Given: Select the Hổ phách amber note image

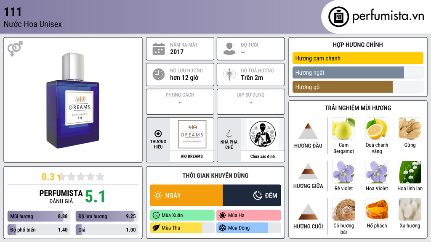Looking at the screenshot, I should point(377,209).
